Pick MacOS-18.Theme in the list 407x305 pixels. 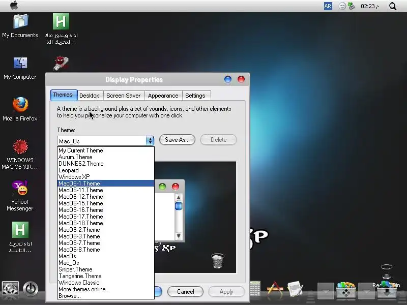click(x=106, y=223)
